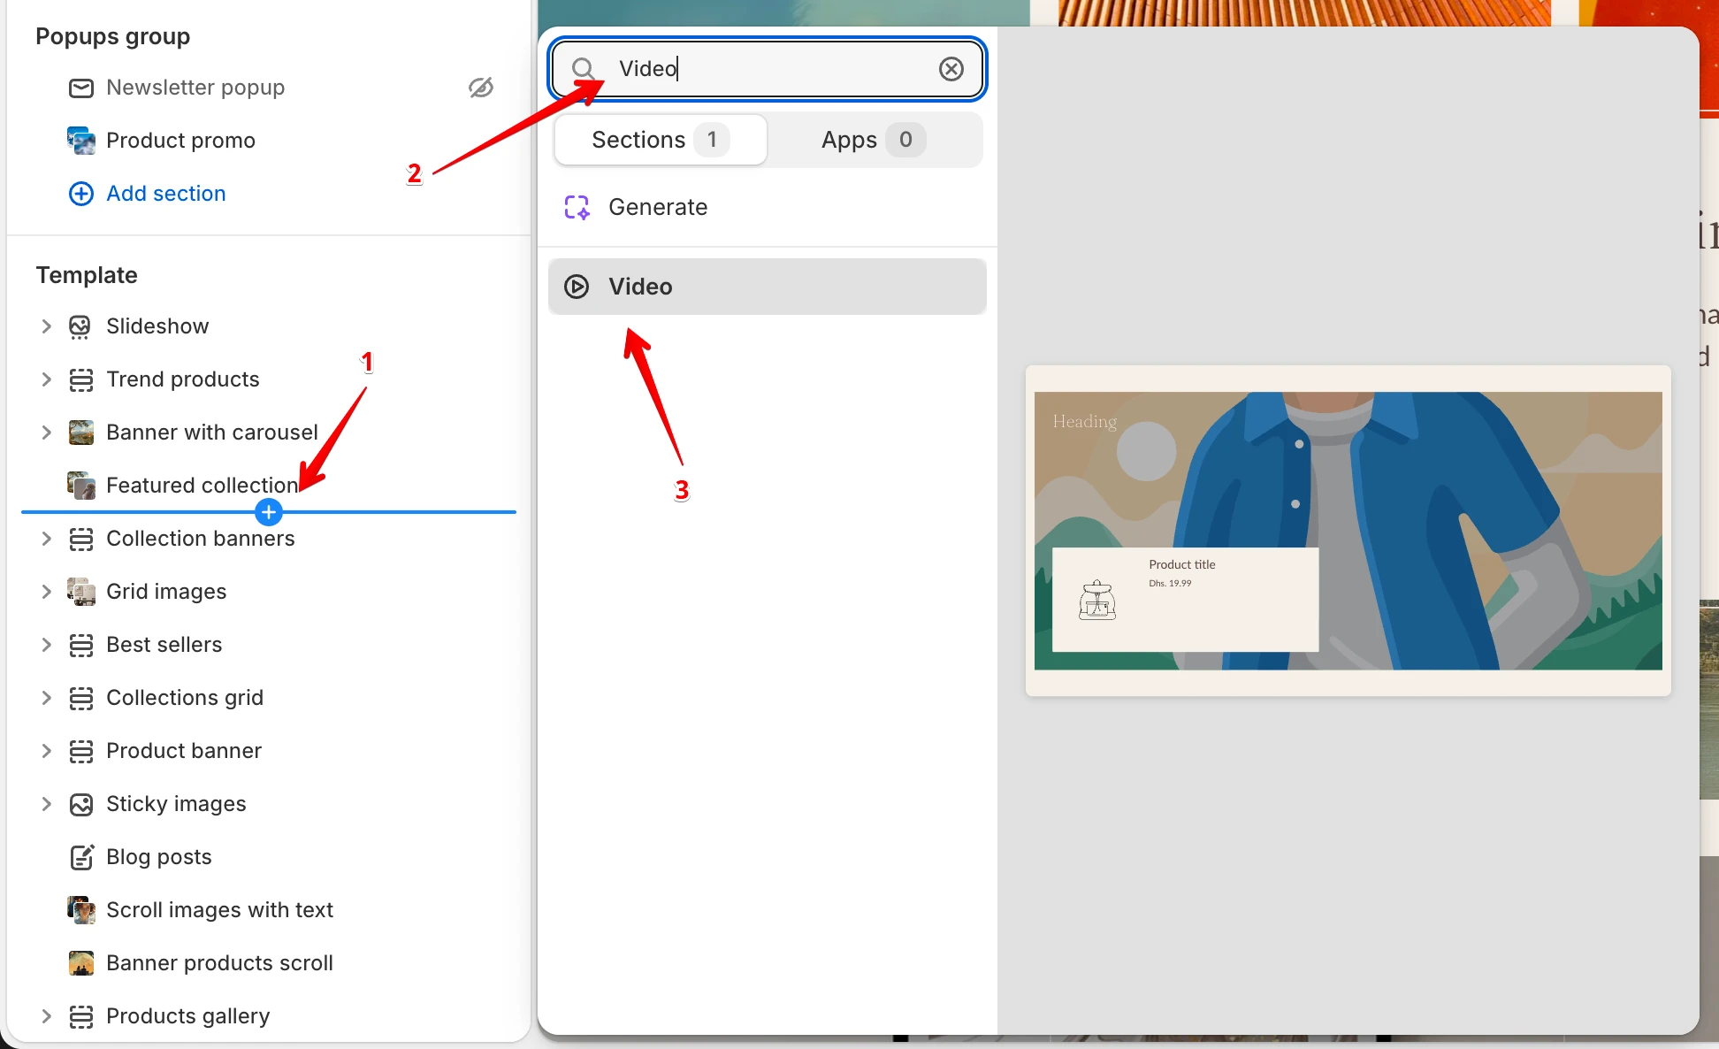
Task: Click the Sticky images section icon
Action: [81, 804]
